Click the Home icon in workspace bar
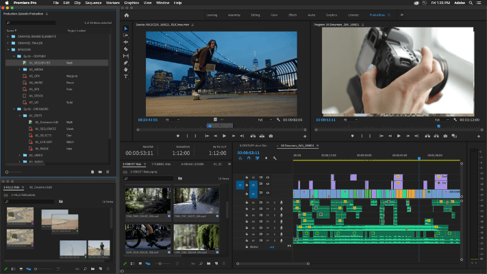 pos(125,14)
